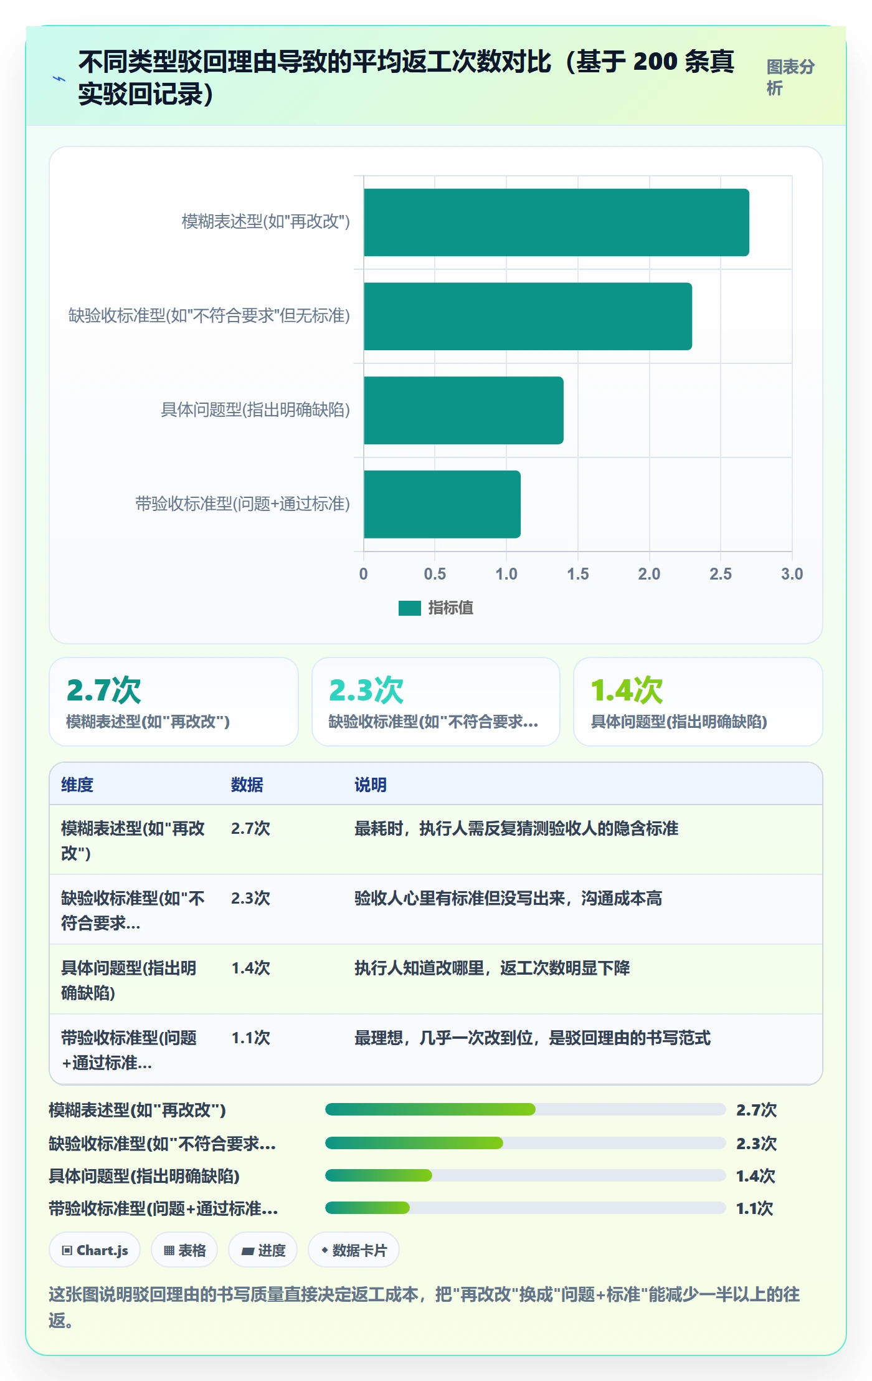Click the 指标值 legend label

(450, 608)
